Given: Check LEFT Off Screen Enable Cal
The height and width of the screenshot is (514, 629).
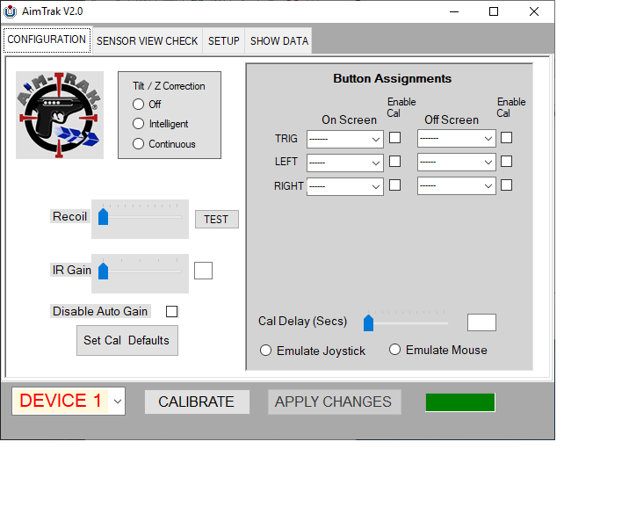Looking at the screenshot, I should pyautogui.click(x=507, y=162).
